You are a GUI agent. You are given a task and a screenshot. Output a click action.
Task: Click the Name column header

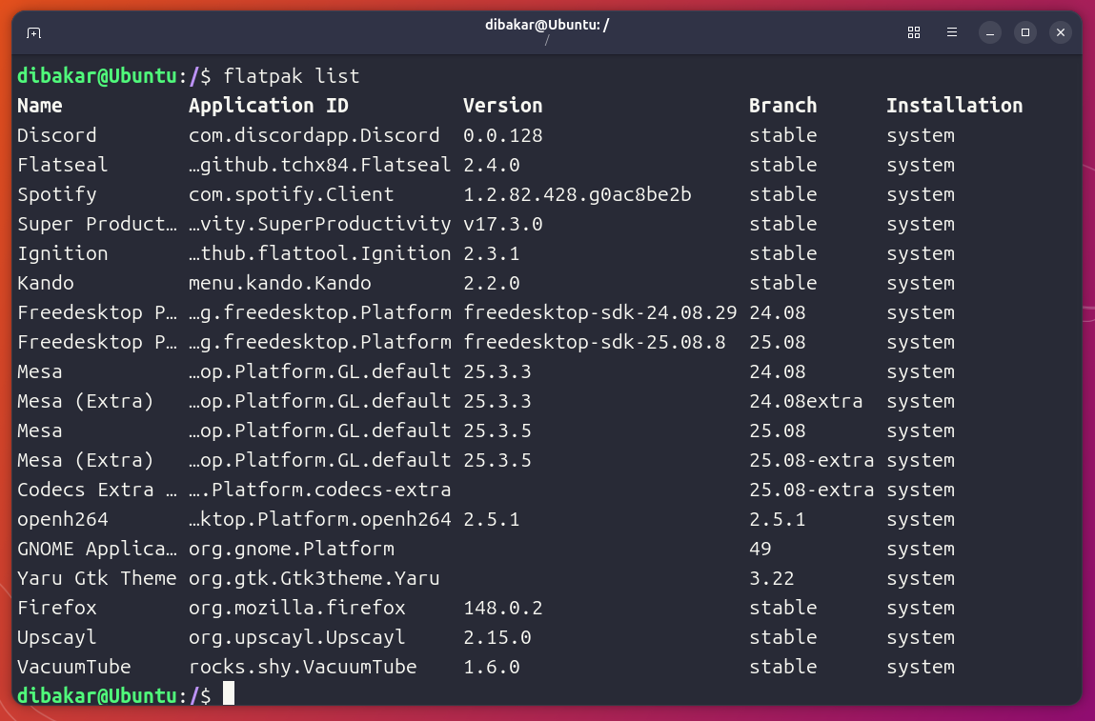point(40,106)
